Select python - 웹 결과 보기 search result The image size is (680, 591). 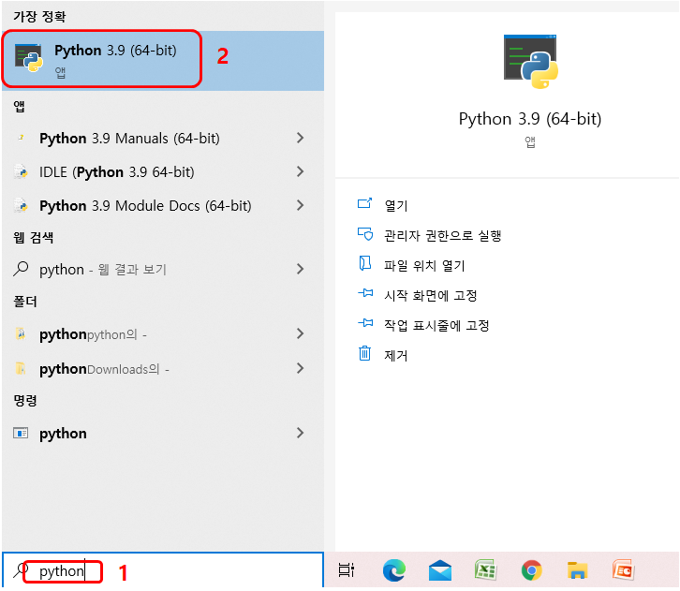(x=163, y=269)
